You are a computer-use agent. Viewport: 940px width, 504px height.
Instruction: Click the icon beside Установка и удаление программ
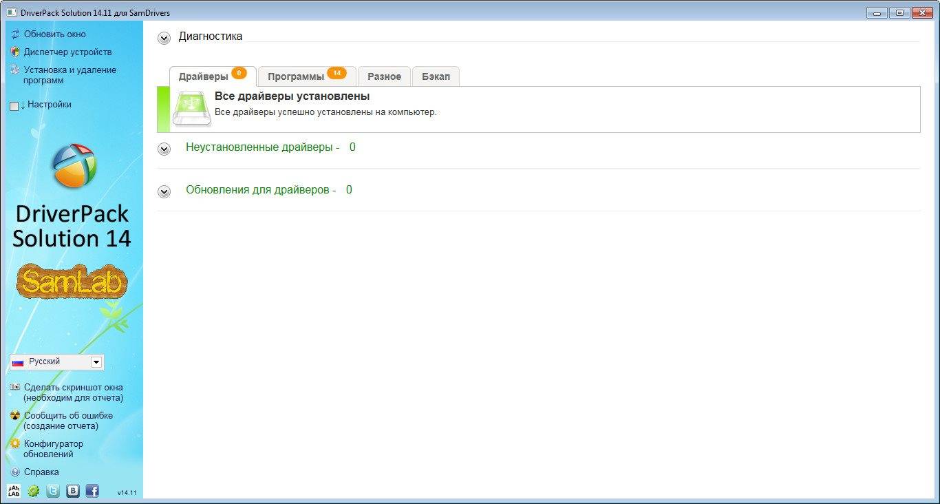(x=15, y=70)
